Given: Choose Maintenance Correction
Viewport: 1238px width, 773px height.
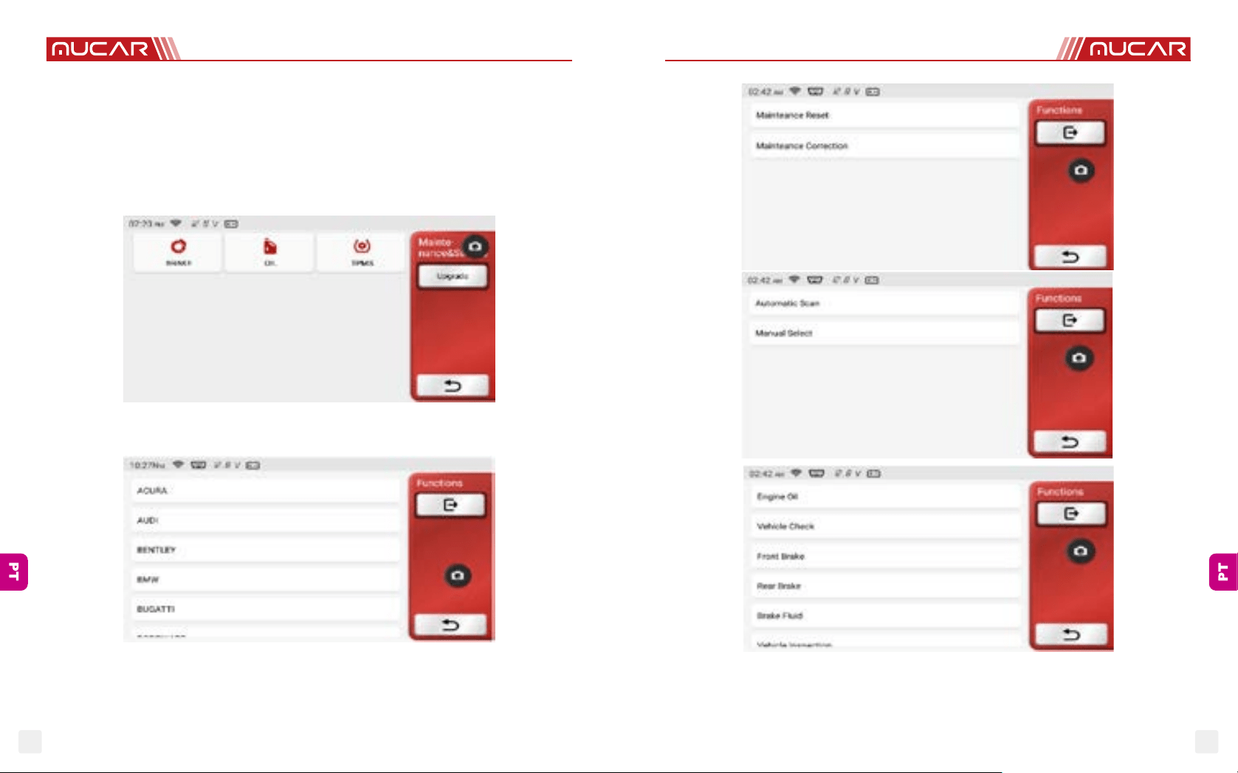Looking at the screenshot, I should tap(884, 145).
